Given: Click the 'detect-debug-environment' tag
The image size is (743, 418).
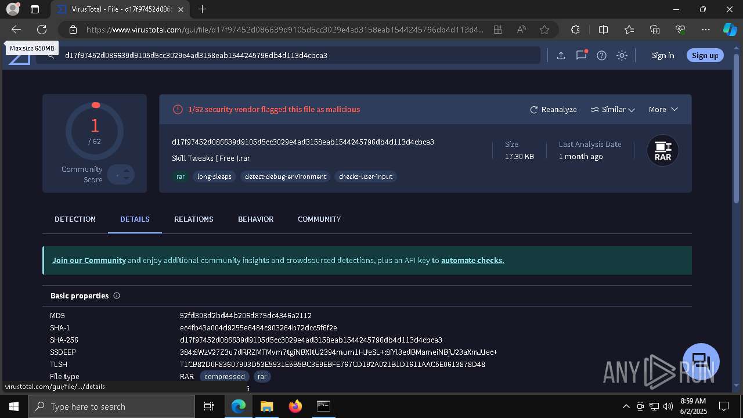Looking at the screenshot, I should tap(286, 176).
